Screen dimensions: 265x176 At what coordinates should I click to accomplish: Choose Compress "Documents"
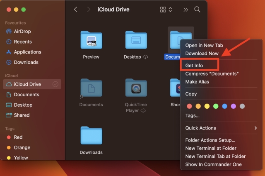click(221, 74)
